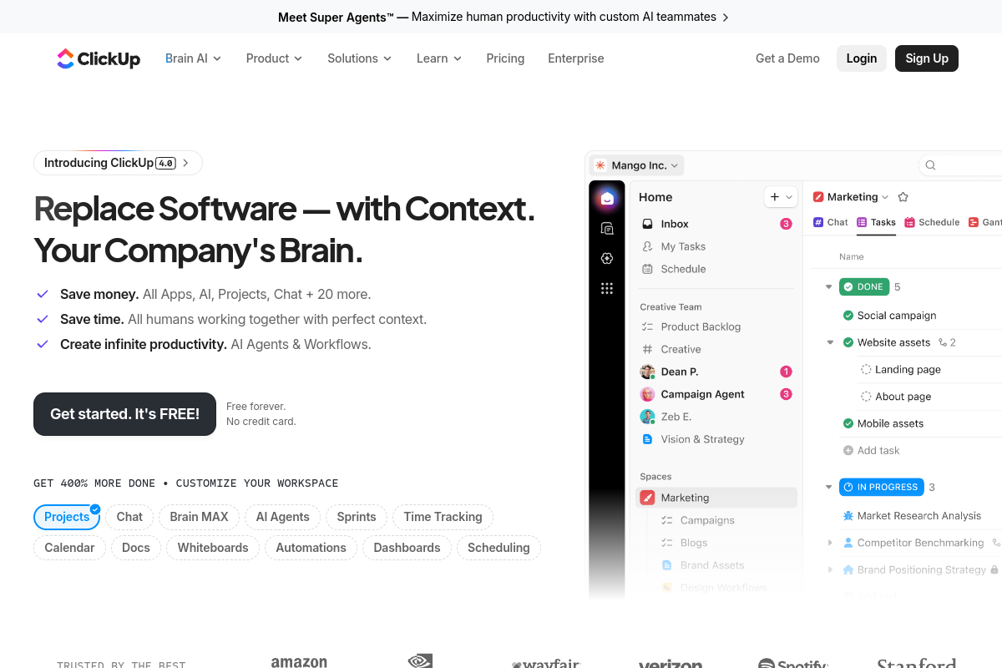Click the Inbox tray icon
The image size is (1002, 668).
[x=647, y=224]
